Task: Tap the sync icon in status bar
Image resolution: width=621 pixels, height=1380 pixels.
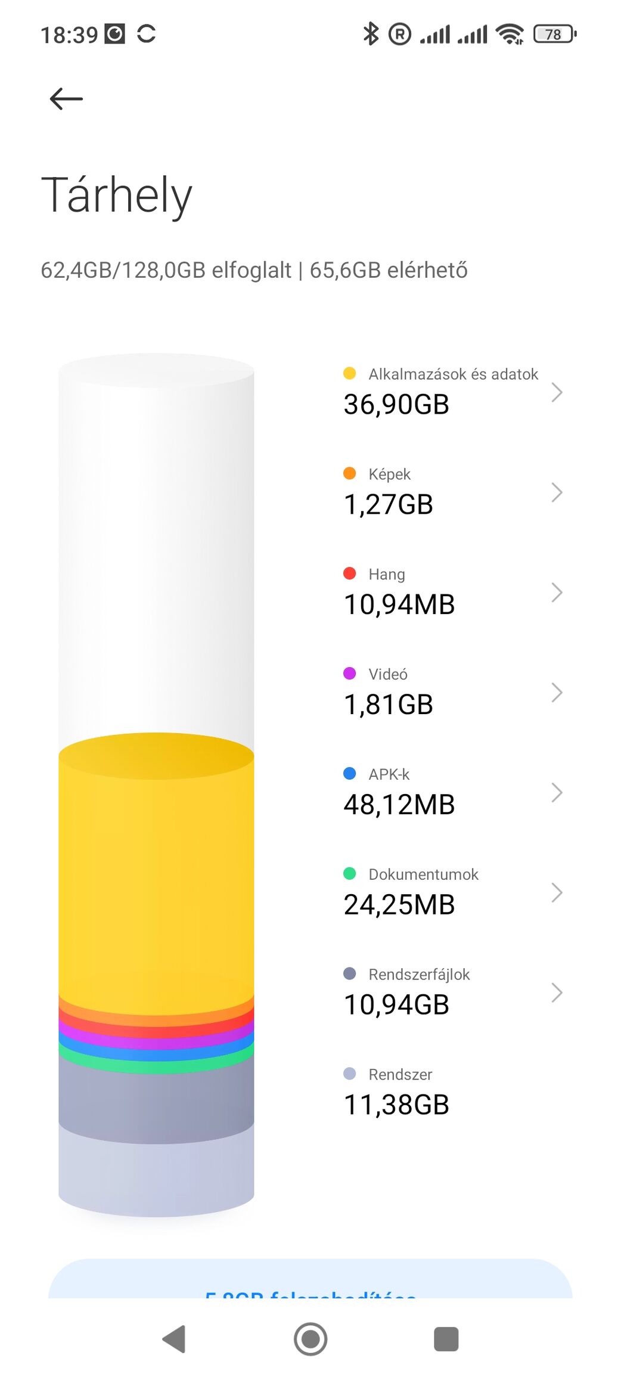Action: [146, 34]
